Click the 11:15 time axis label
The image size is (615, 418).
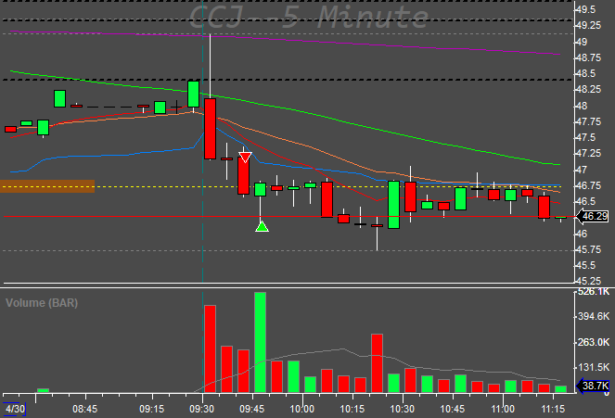click(553, 409)
